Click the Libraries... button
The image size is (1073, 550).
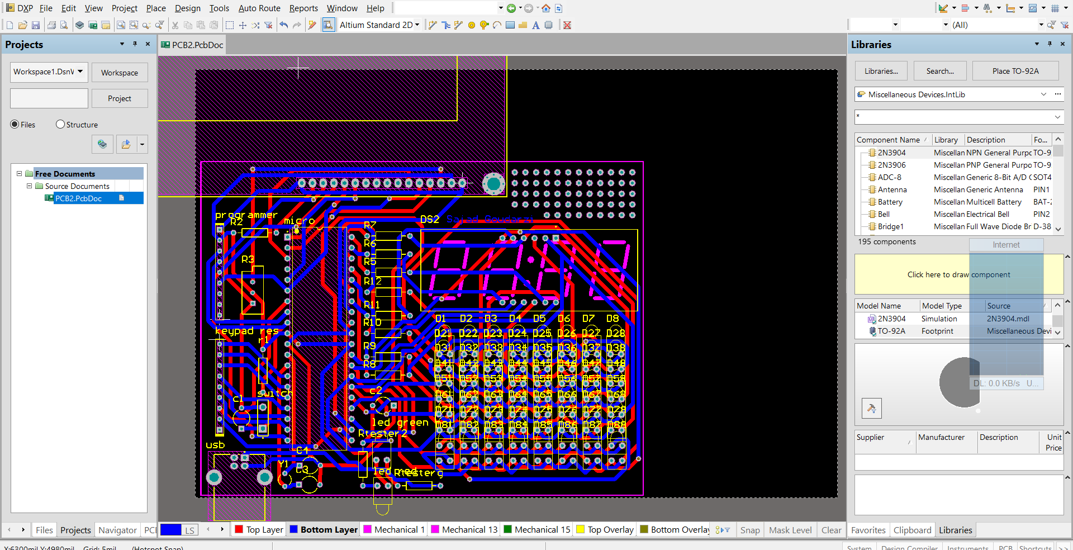click(x=881, y=71)
